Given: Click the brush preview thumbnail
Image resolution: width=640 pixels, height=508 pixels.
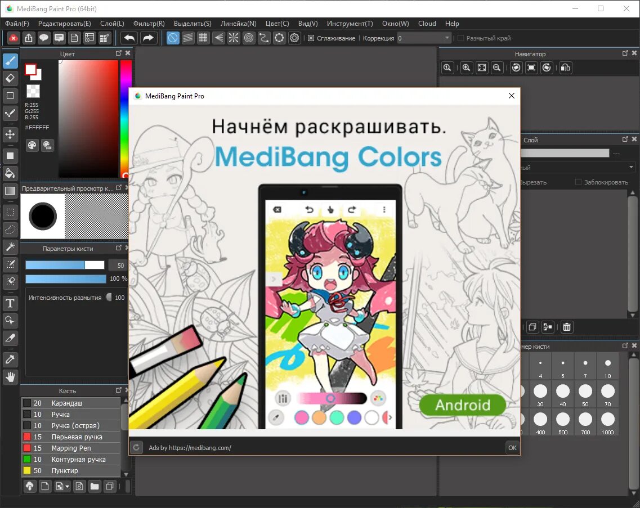Looking at the screenshot, I should [x=42, y=216].
